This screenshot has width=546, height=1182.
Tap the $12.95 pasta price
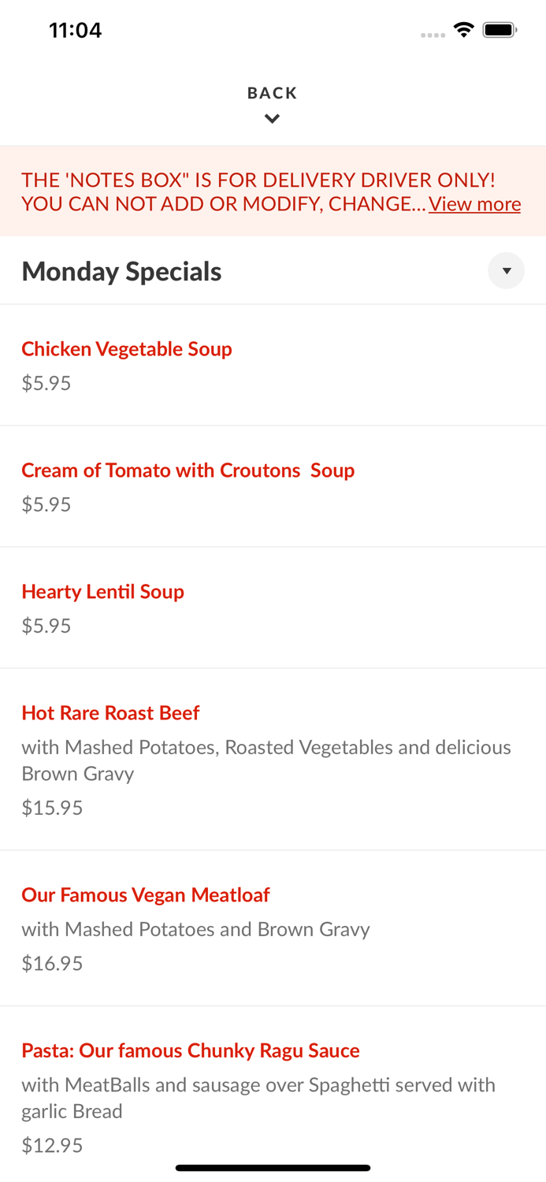pyautogui.click(x=52, y=1145)
